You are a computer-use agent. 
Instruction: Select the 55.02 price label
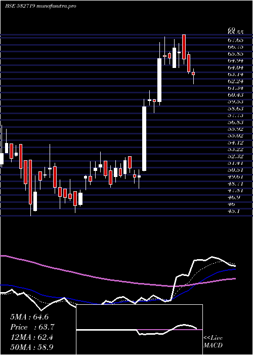click(235, 135)
